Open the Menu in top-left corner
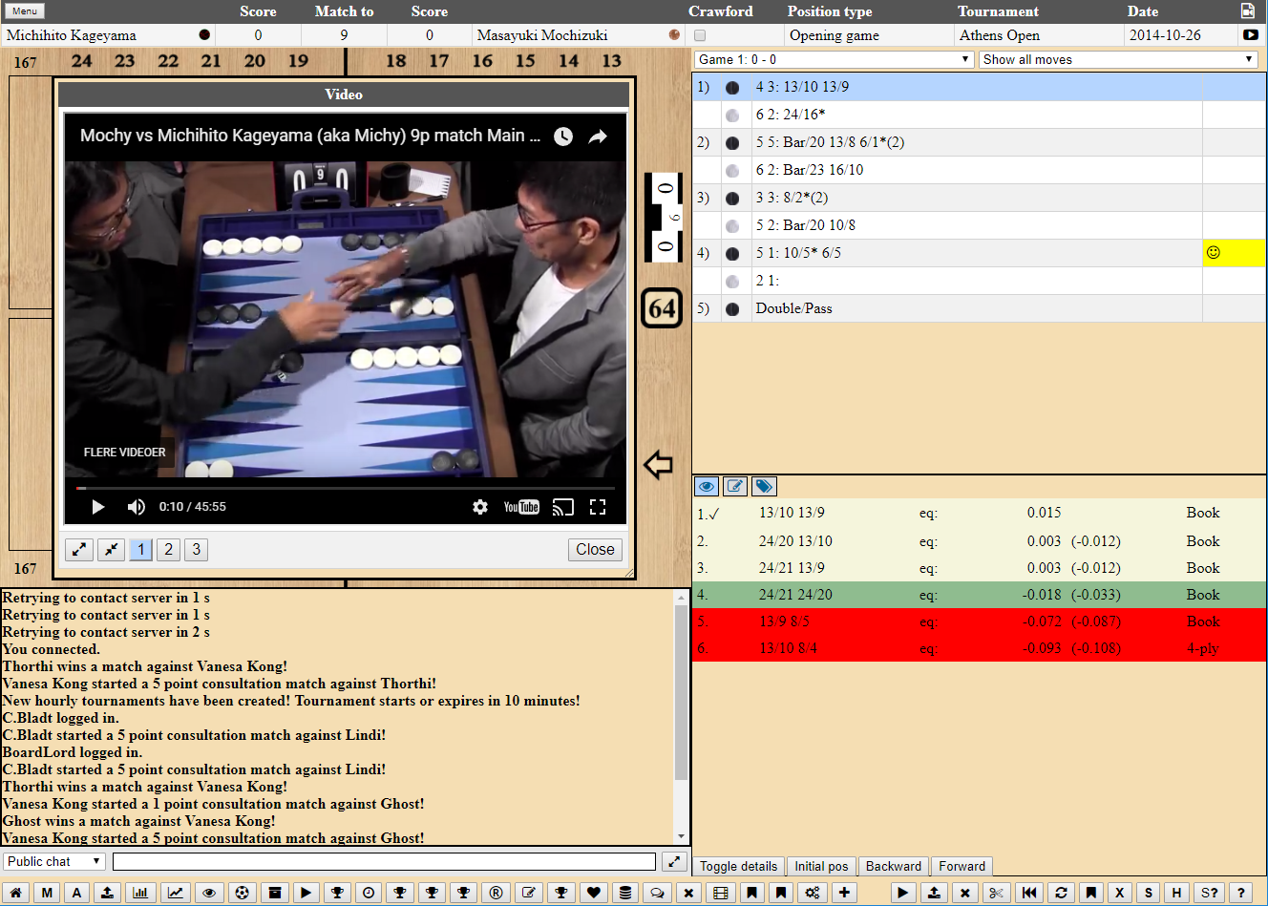1268x906 pixels. pos(25,11)
